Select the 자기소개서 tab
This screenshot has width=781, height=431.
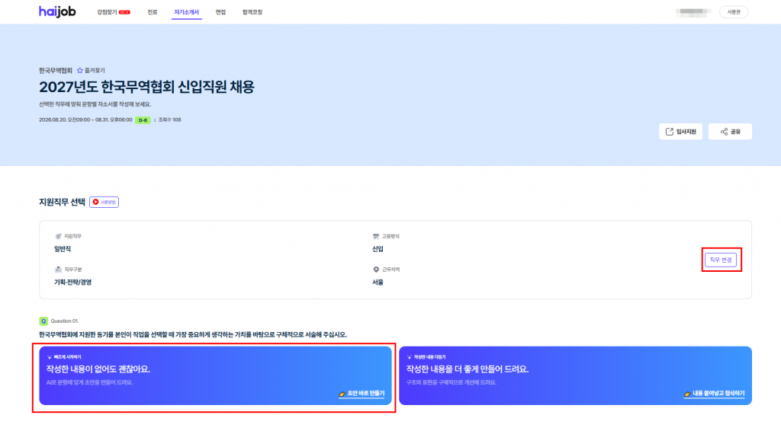pos(186,12)
